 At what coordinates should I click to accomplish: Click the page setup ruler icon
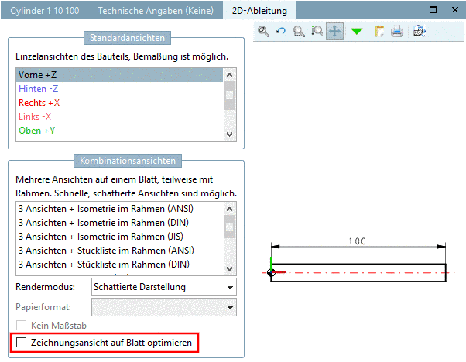click(379, 31)
